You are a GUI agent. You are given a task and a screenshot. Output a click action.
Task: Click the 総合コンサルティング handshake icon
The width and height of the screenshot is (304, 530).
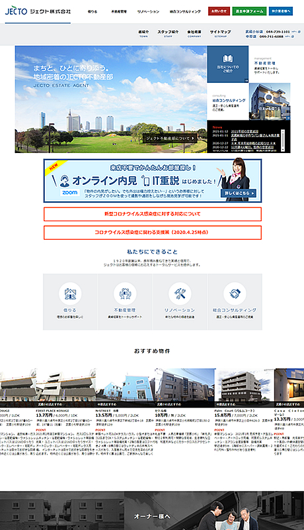point(235,293)
